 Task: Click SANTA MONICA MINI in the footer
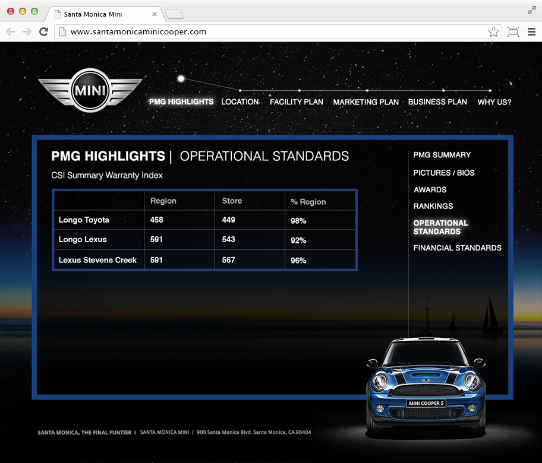[165, 432]
